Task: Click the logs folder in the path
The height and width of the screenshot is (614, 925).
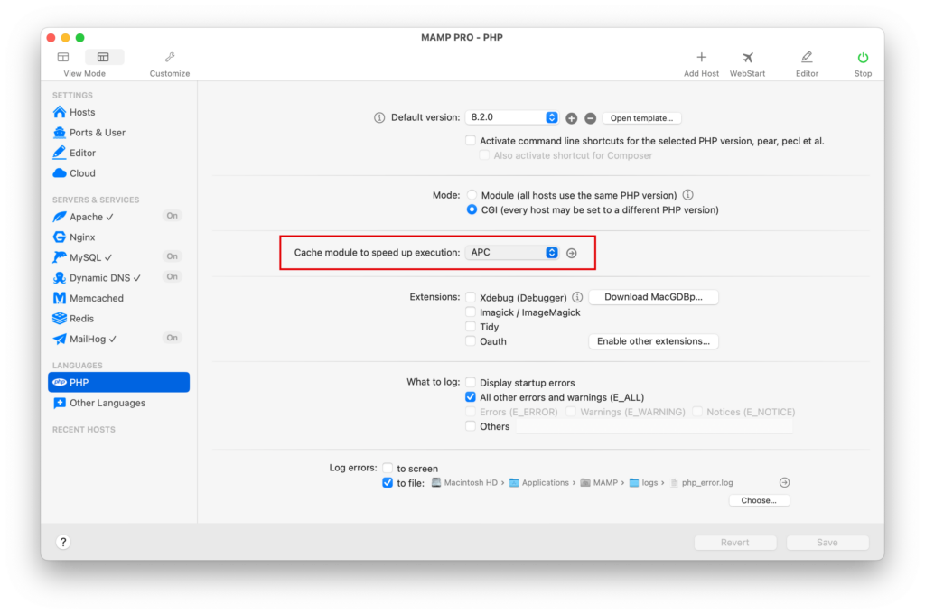Action: (x=643, y=482)
